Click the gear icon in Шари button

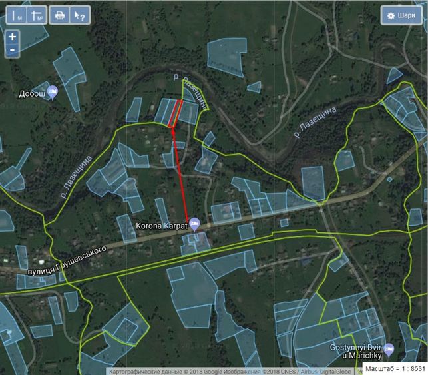click(391, 15)
